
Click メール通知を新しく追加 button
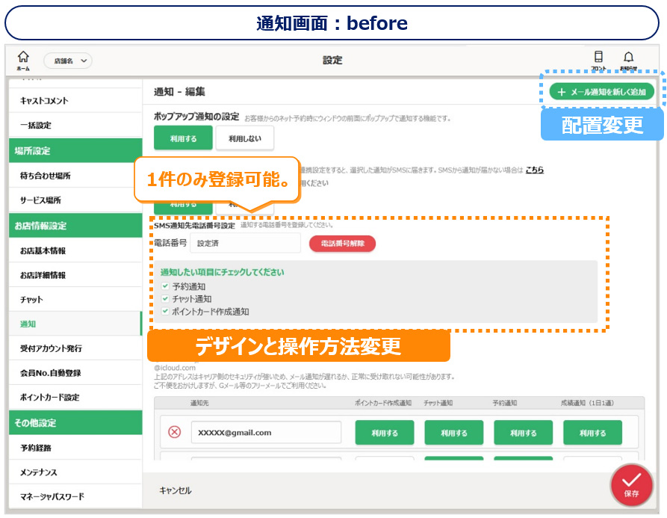602,92
